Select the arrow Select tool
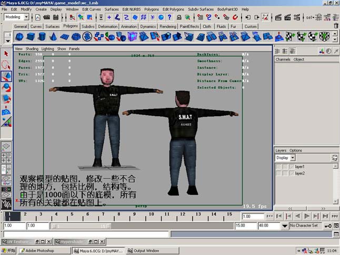This screenshot has width=340, height=255. pos(6,54)
